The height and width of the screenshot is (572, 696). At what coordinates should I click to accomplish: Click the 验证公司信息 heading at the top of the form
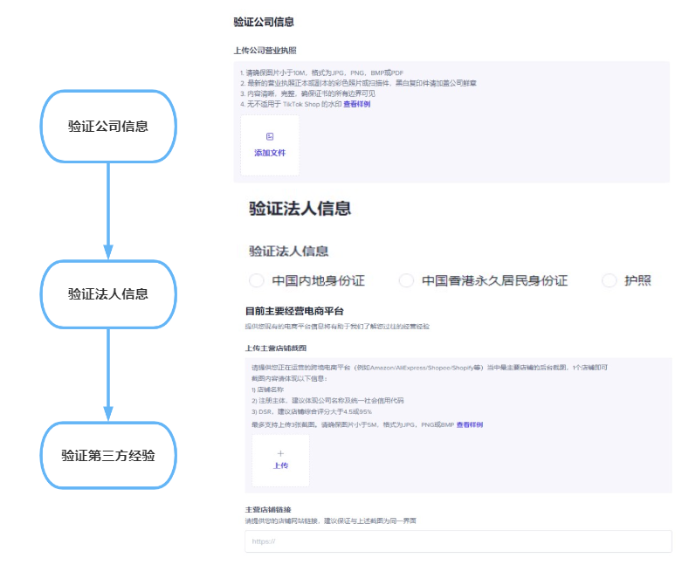point(264,22)
